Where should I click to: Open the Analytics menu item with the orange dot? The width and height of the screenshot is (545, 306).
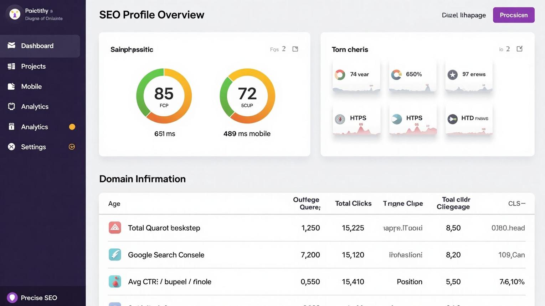click(x=40, y=127)
